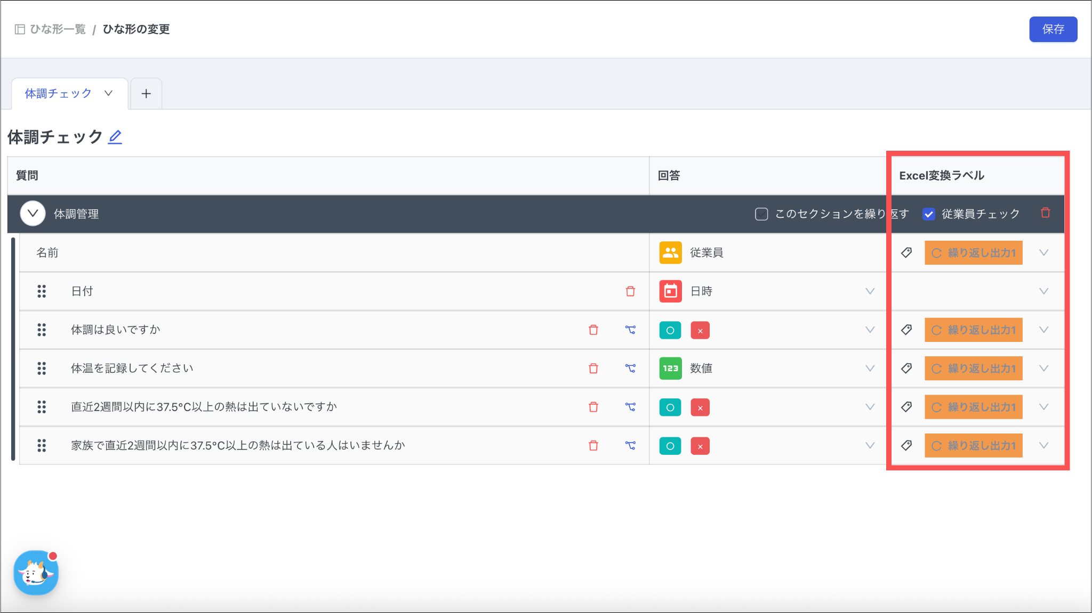Uncheck the 従業員チェック checkbox
The image size is (1092, 613).
[x=929, y=214]
